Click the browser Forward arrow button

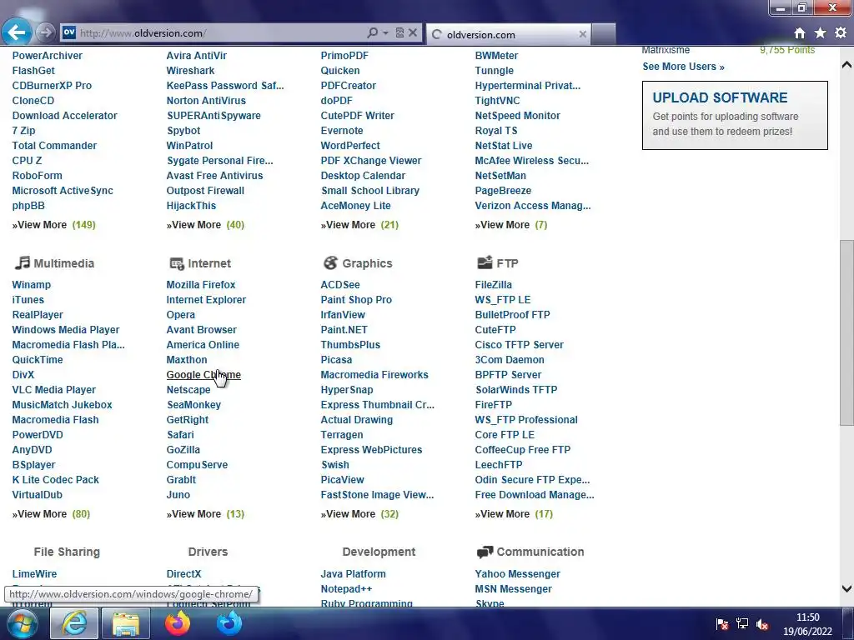46,32
